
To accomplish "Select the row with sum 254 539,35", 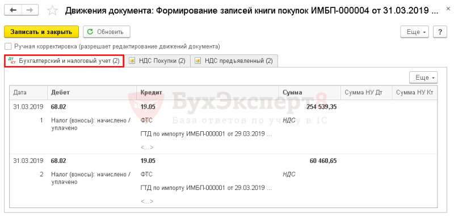I will 223,127.
